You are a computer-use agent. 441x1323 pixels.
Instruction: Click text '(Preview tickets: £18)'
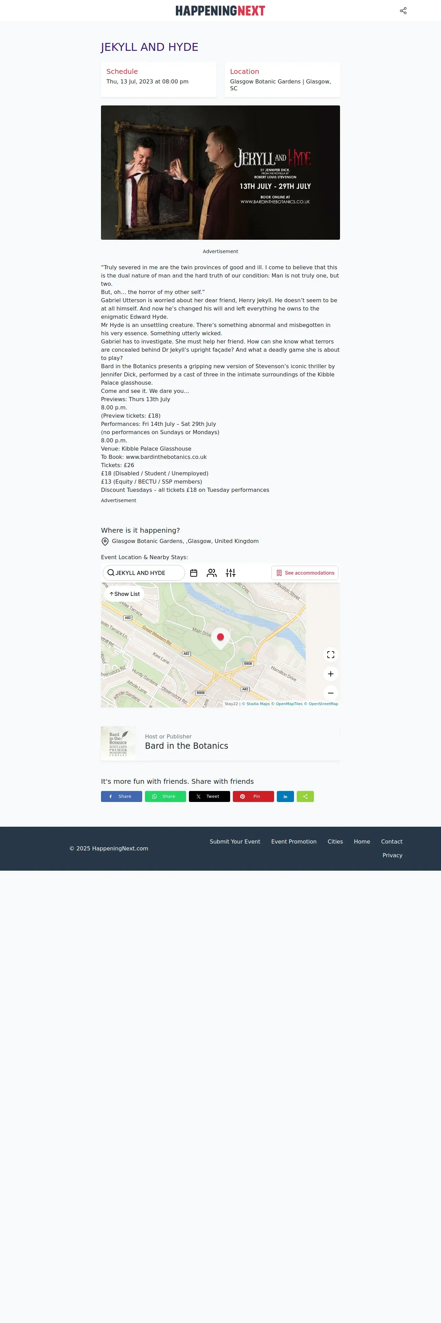click(x=131, y=416)
